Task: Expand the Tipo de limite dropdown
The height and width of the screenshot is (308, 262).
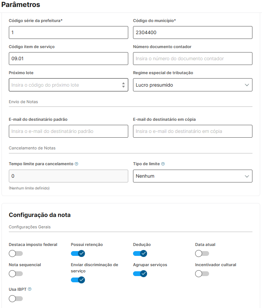Action: pos(193,176)
